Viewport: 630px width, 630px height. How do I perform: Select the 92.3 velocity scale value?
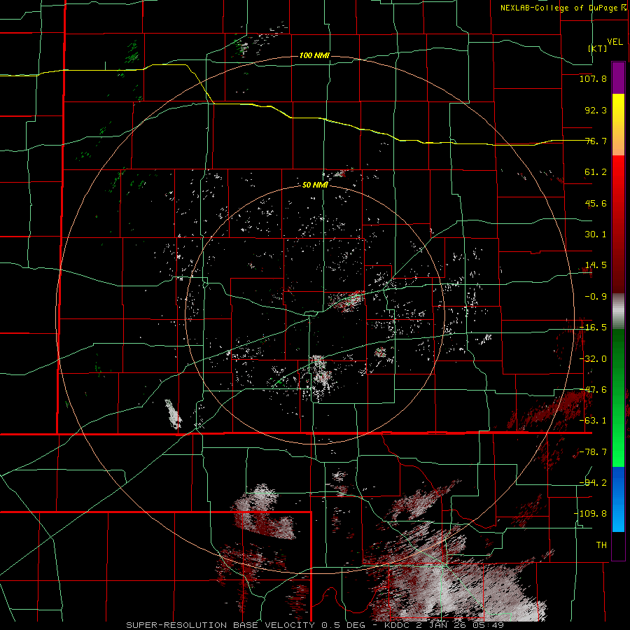596,110
